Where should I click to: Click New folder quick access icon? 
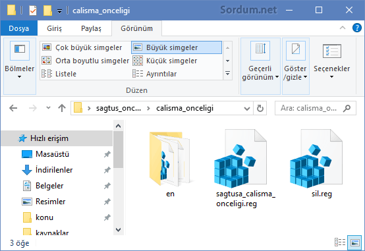tap(47, 11)
